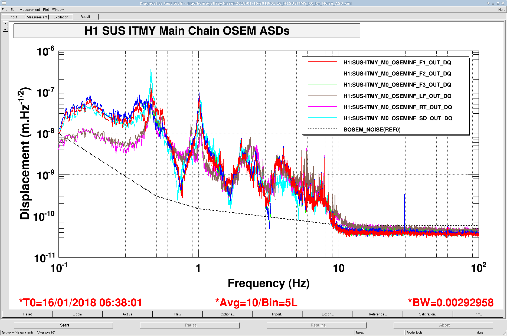Screen dimensions: 507x336
Task: Click the right-arrow expand button beside plot
Action: coord(5,24)
